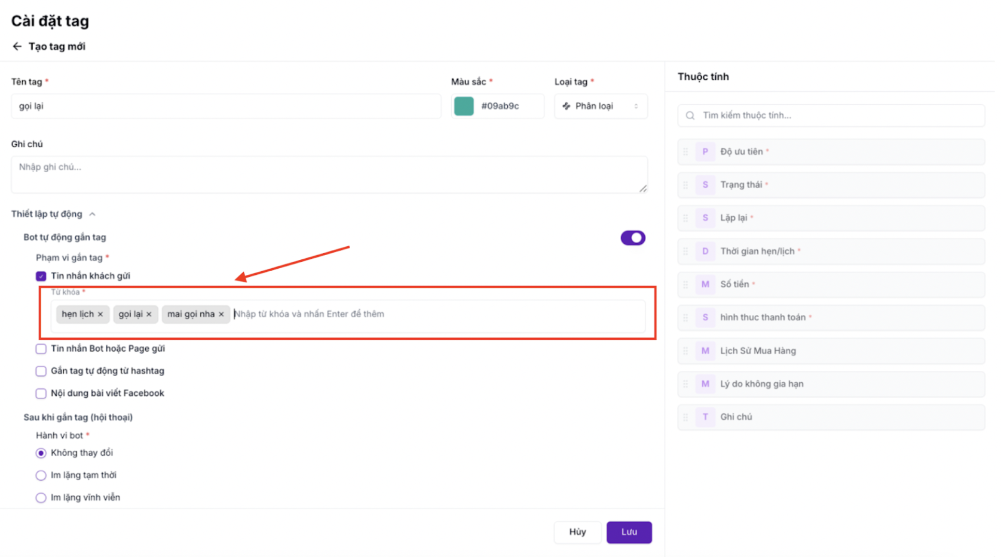Uncheck Tin nhắn khách gửi checkbox

coord(41,276)
